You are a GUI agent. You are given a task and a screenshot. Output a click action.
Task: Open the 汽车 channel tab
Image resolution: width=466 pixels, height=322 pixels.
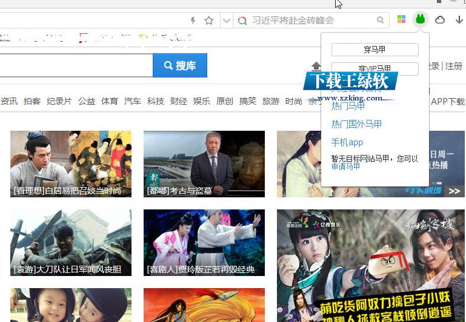[133, 101]
